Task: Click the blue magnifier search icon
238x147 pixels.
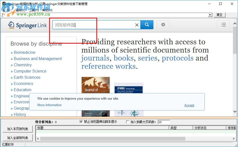Action: click(x=147, y=24)
